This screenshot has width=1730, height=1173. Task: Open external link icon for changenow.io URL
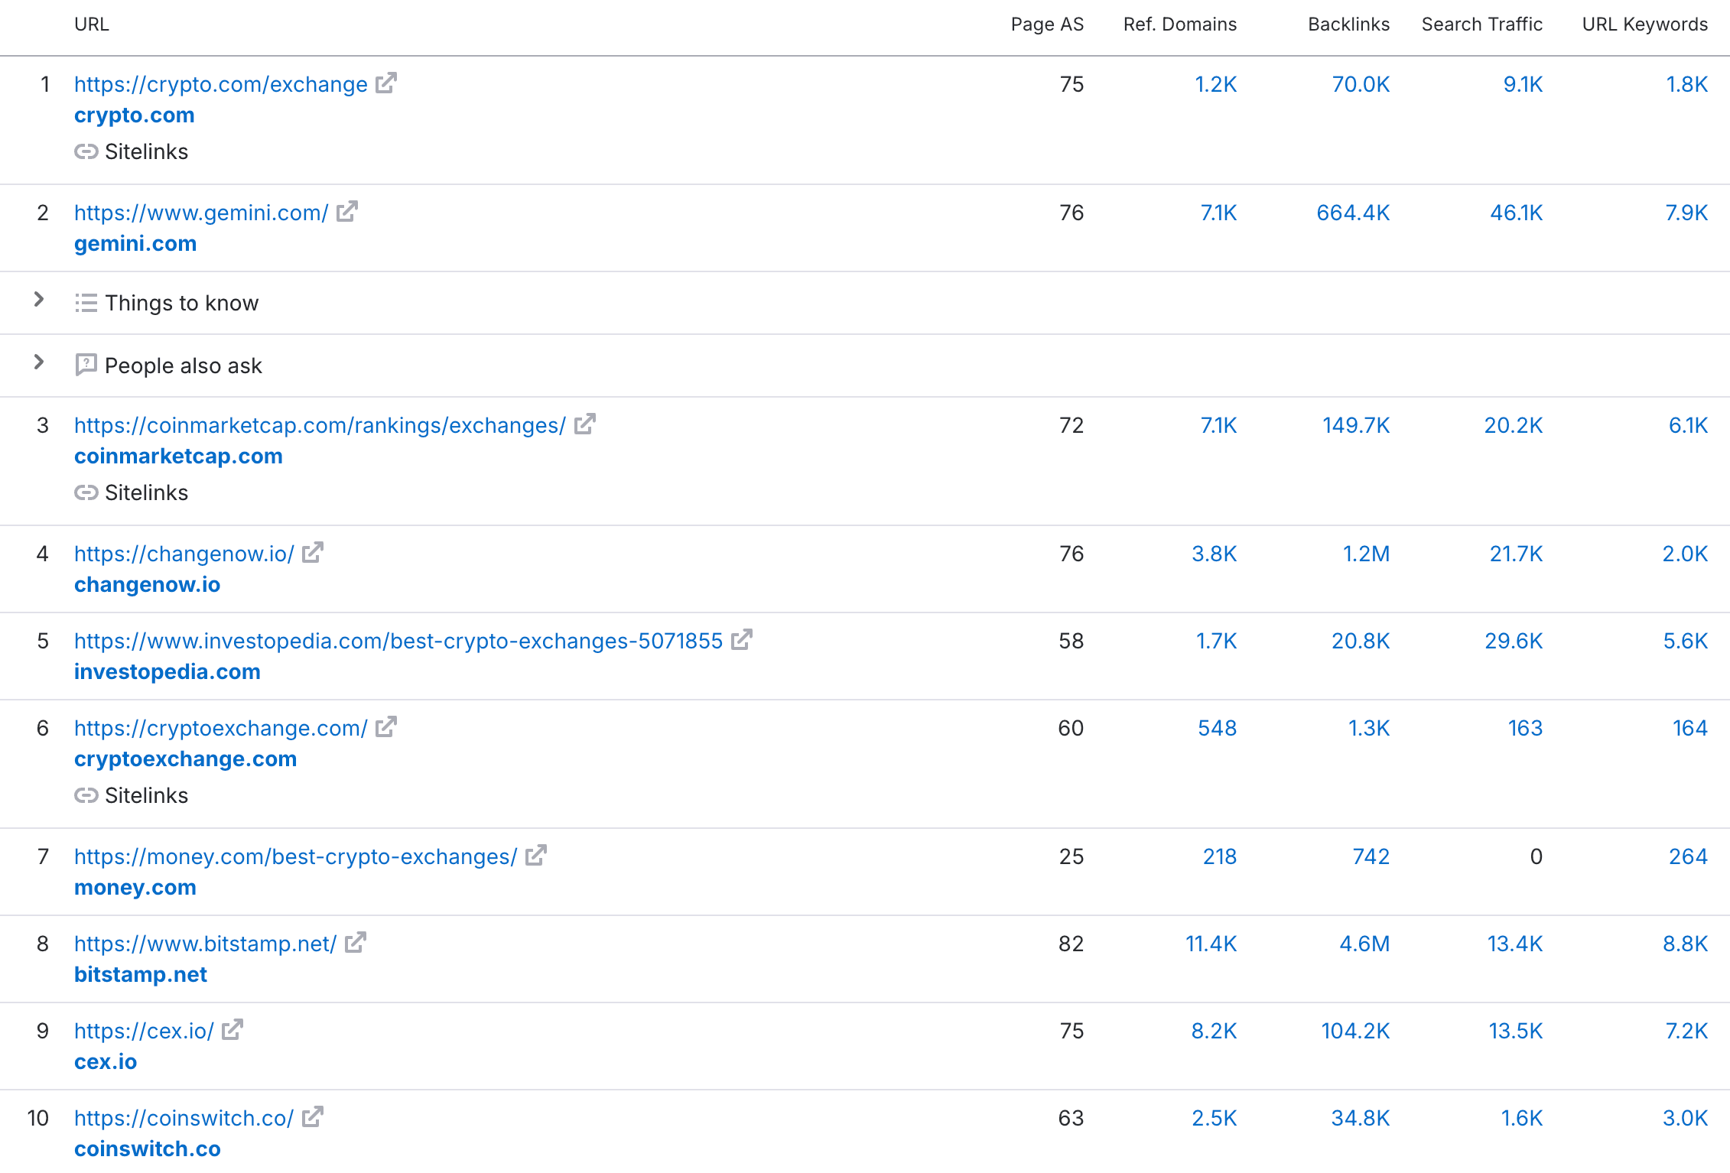[313, 552]
